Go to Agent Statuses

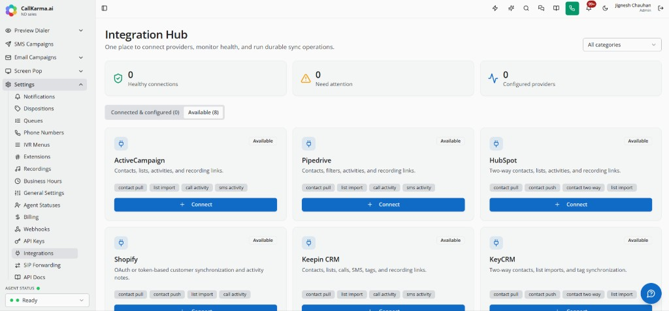pos(45,205)
